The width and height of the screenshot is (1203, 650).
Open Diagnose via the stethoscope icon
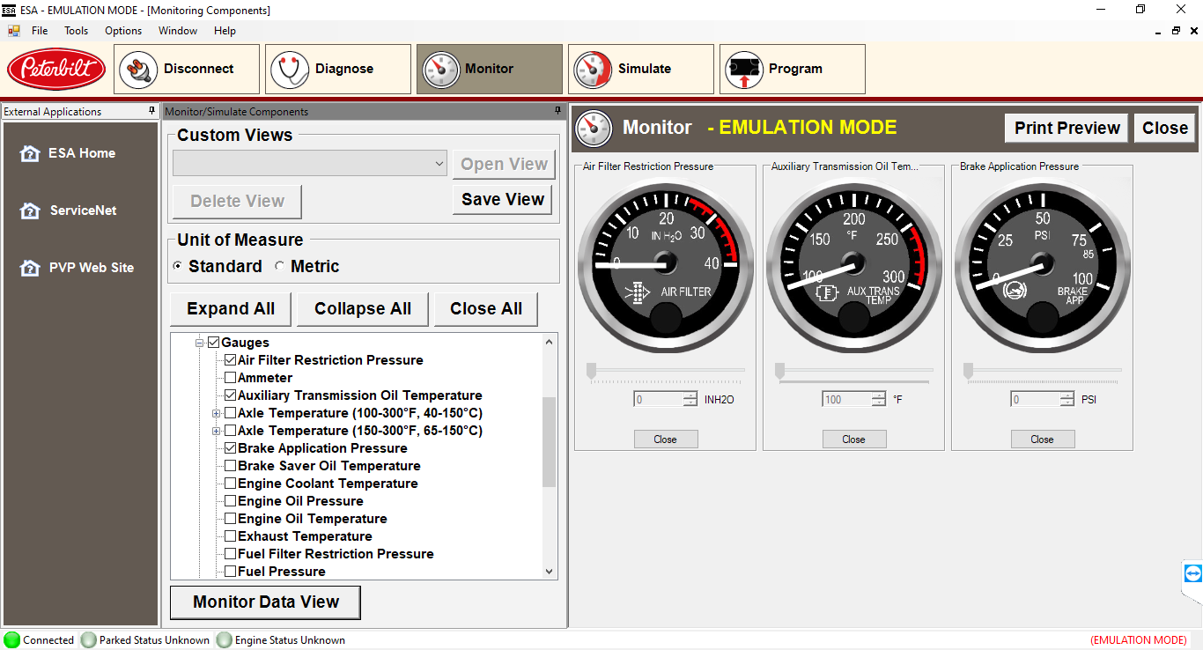(x=289, y=70)
